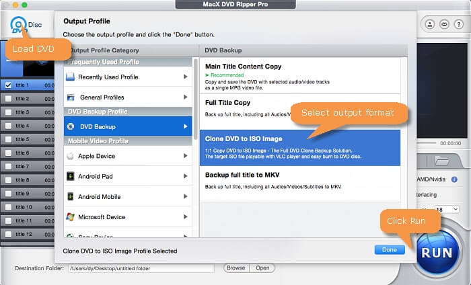Check the title 9 checkbox

[x=8, y=194]
